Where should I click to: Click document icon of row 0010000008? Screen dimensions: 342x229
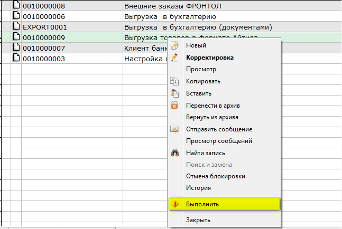pyautogui.click(x=16, y=6)
